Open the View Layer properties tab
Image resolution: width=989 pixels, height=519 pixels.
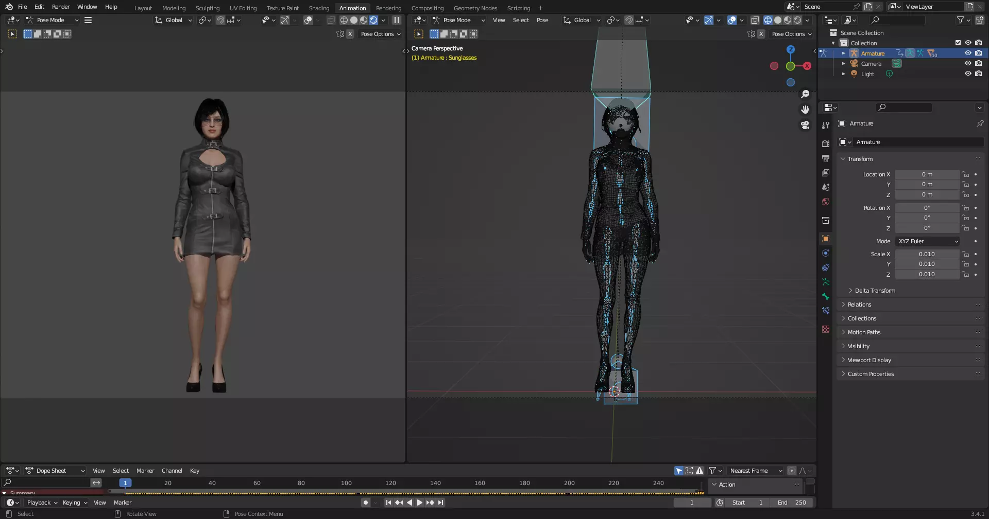[826, 173]
